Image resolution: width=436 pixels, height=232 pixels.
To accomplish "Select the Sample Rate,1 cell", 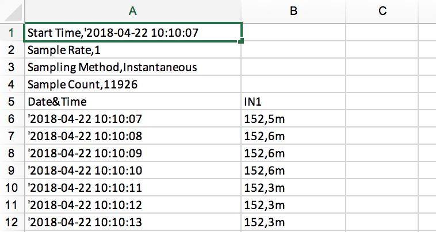I will 132,50.
